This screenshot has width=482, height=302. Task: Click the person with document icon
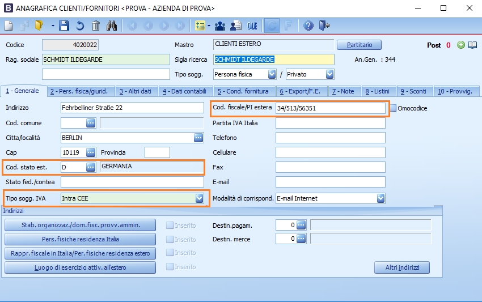click(236, 26)
